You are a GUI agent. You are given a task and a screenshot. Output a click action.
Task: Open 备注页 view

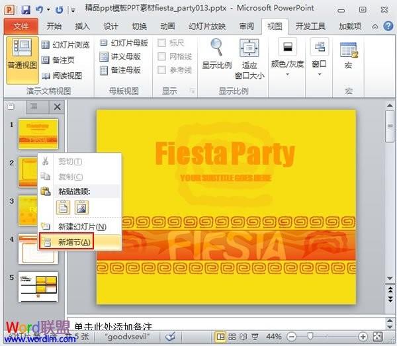58,60
